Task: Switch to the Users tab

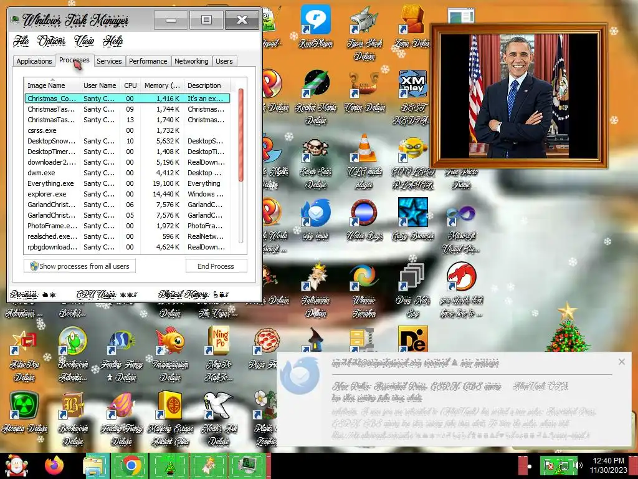Action: click(x=224, y=61)
